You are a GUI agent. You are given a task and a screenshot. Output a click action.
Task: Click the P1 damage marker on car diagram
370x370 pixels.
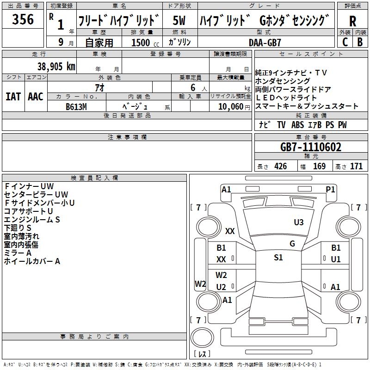click(x=330, y=189)
